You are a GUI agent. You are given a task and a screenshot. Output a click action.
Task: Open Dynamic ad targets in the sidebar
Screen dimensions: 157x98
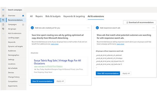tap(15, 47)
